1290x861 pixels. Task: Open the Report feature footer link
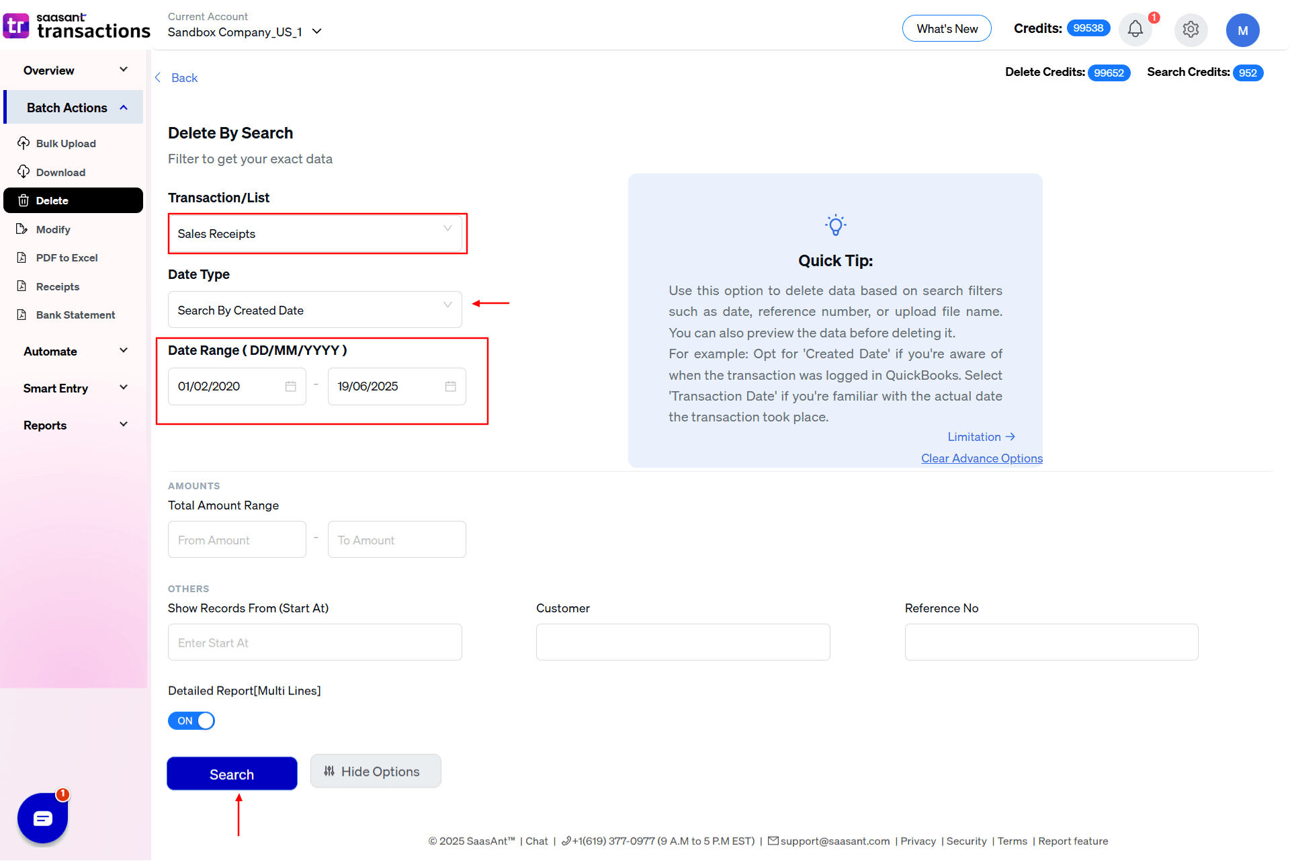[1073, 841]
